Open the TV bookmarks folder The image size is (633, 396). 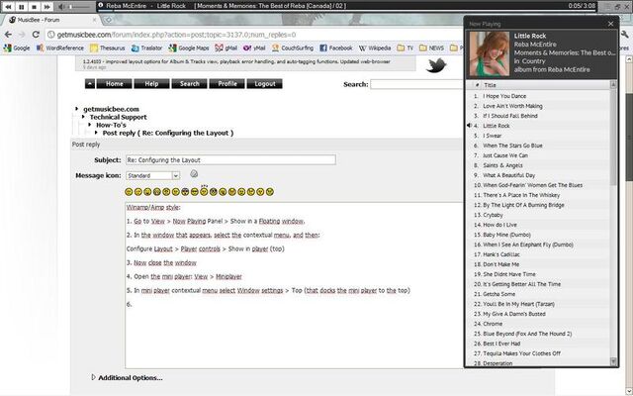tap(406, 49)
